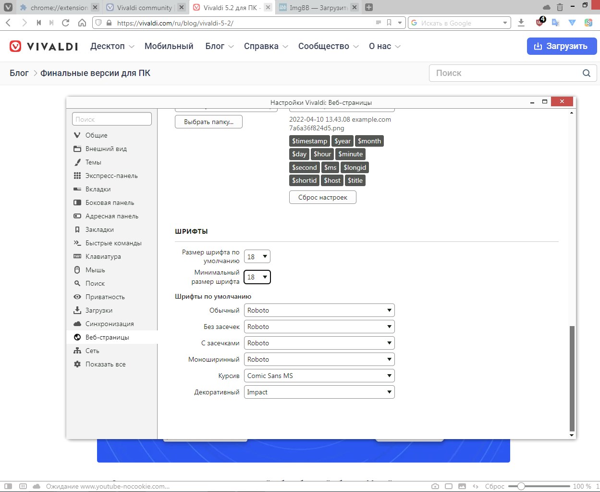The height and width of the screenshot is (492, 600).
Task: Click the Rewind history button
Action: (38, 23)
